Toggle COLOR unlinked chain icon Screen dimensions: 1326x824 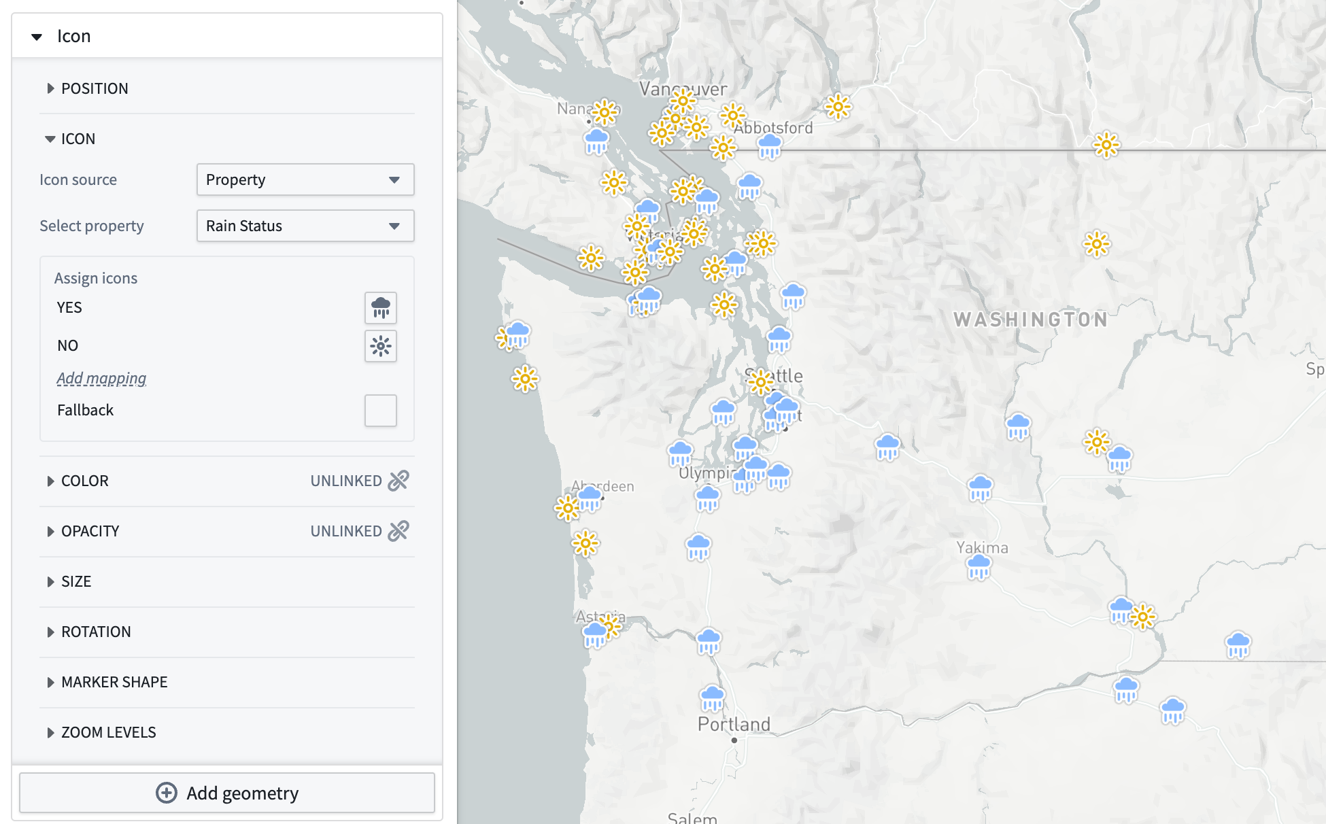398,481
